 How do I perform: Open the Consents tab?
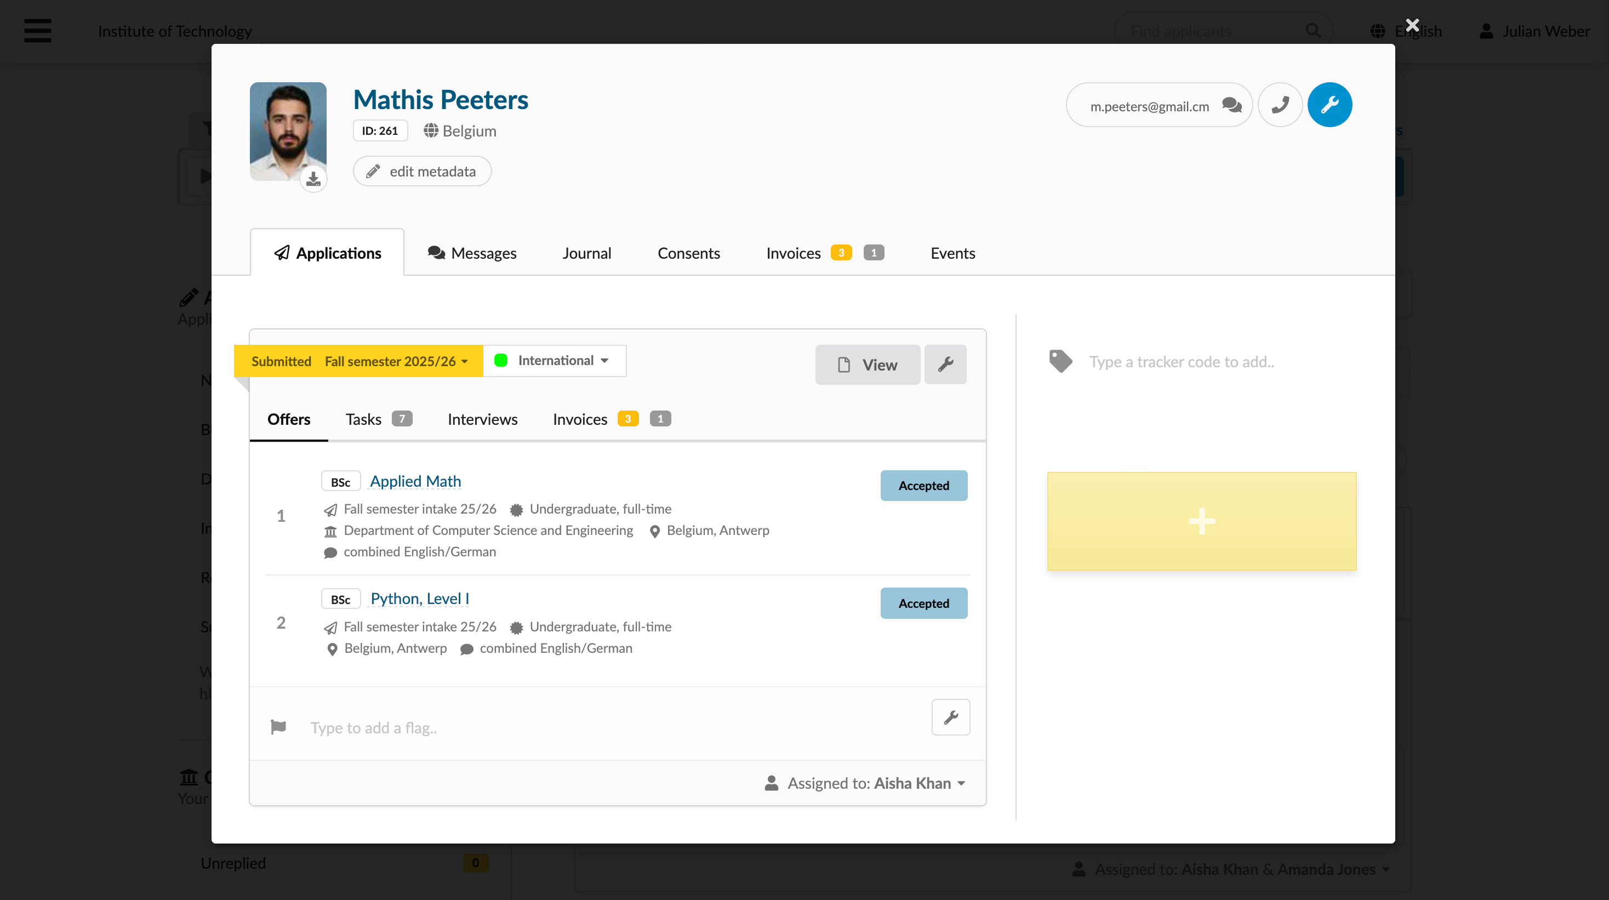688,253
